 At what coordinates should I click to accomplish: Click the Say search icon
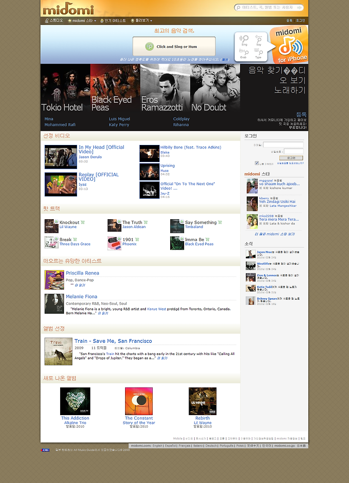click(259, 40)
